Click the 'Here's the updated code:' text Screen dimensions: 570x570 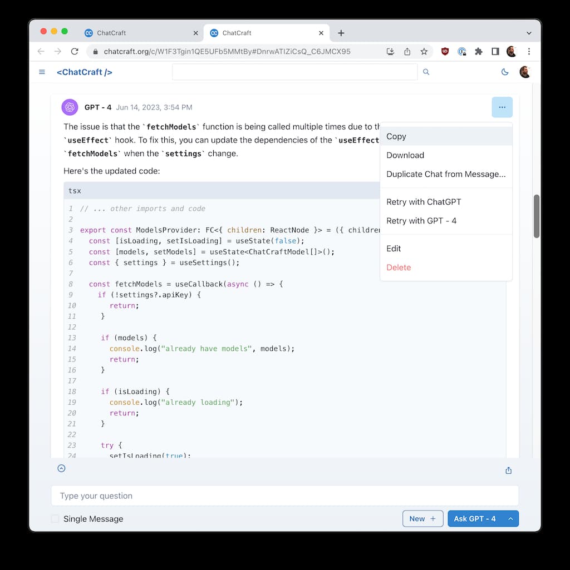(112, 171)
